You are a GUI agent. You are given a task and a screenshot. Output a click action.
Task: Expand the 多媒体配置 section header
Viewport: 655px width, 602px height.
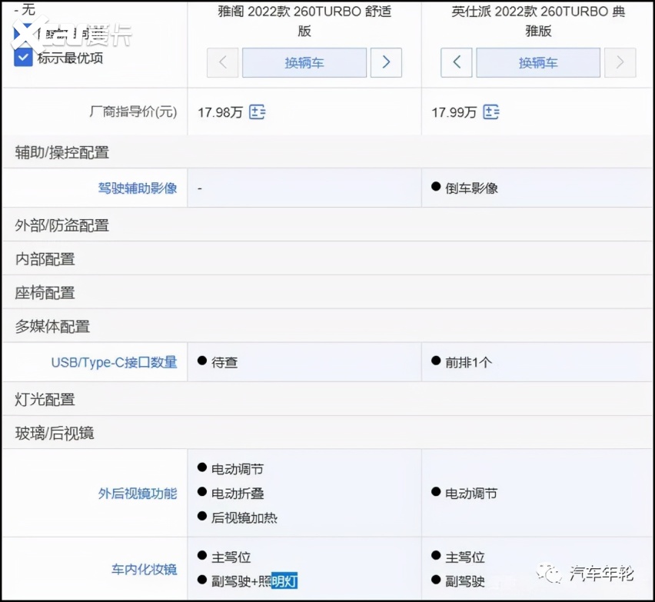pos(327,326)
